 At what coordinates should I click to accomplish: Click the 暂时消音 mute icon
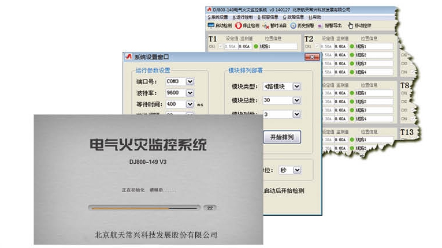(x=266, y=25)
